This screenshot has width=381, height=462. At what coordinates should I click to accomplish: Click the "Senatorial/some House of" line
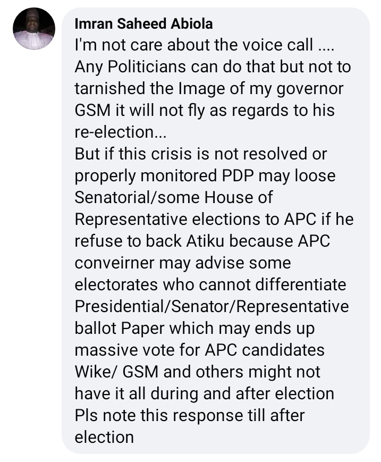tap(174, 198)
